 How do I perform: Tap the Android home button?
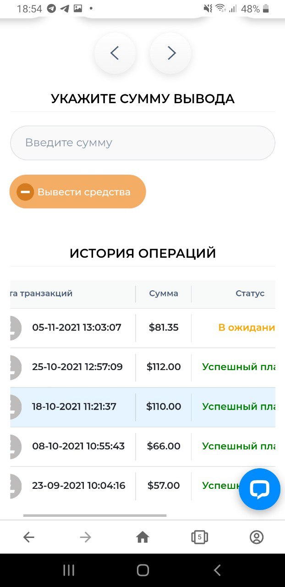[x=142, y=570]
